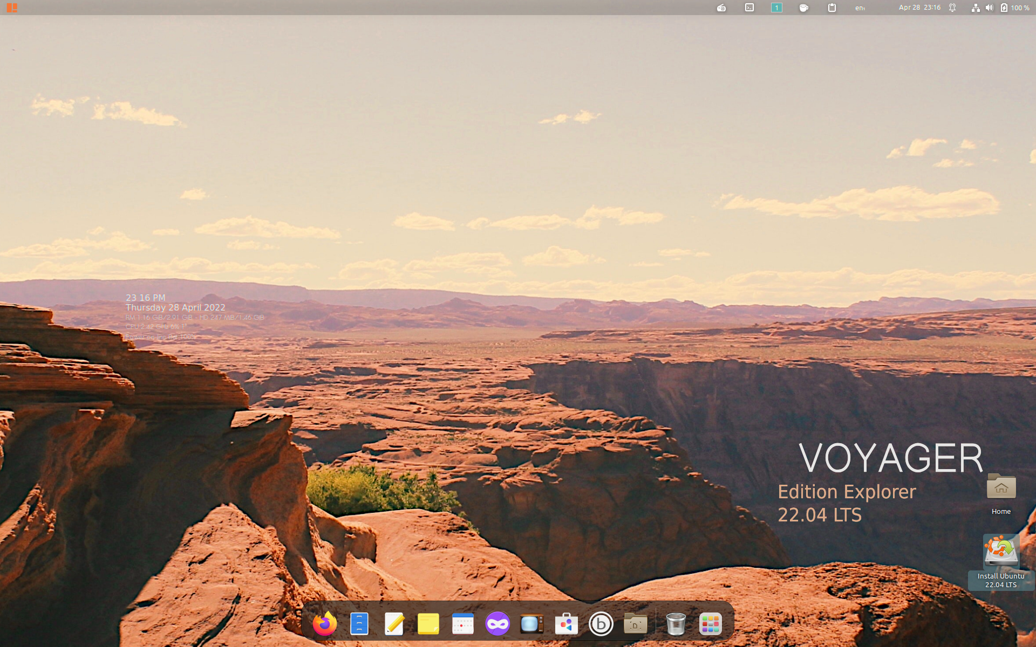Launch the terminal from the top panel
The width and height of the screenshot is (1036, 647).
click(749, 8)
